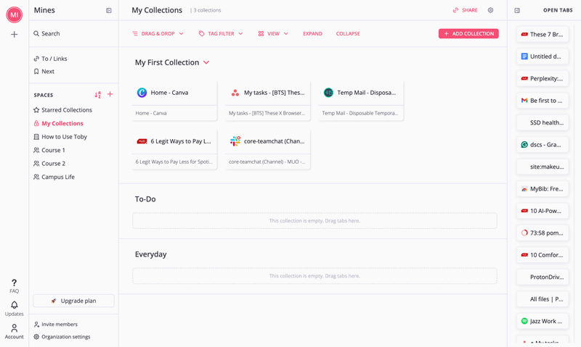
Task: Open 'All files | P...' open tab
Action: tap(543, 299)
